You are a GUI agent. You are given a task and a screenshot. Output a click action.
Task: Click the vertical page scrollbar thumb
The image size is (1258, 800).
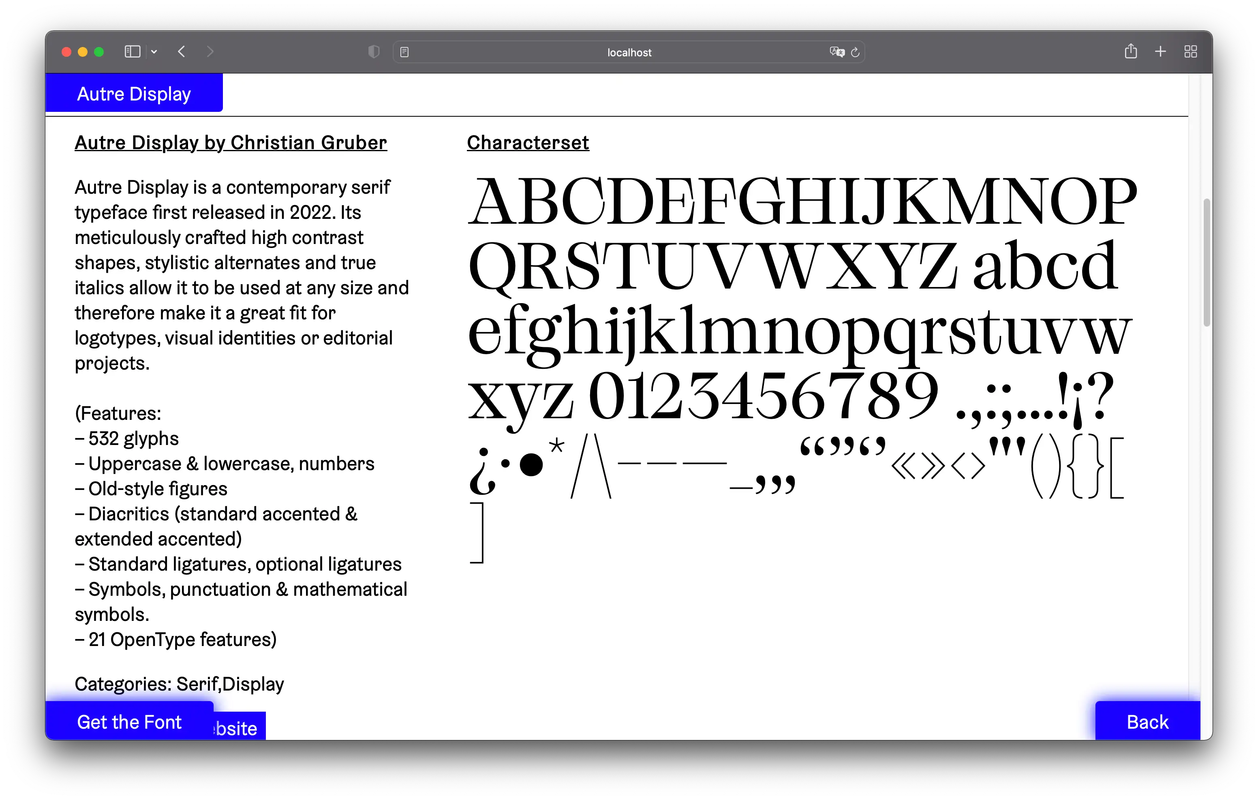(x=1206, y=262)
